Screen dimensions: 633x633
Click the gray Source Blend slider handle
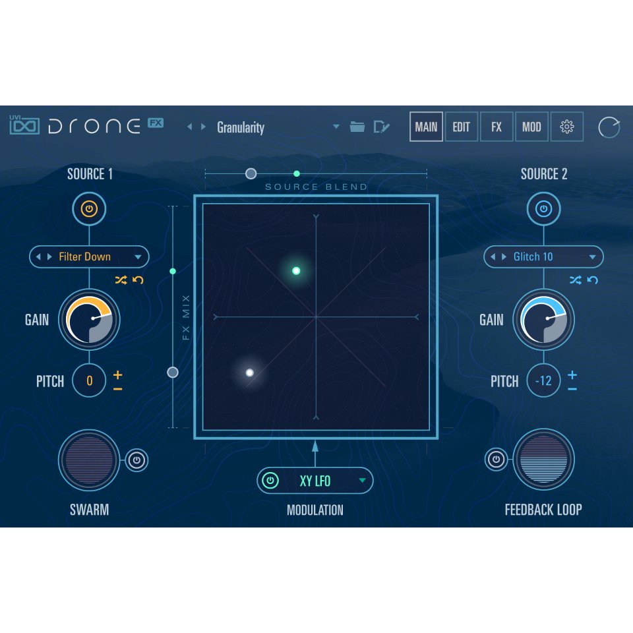coord(251,173)
